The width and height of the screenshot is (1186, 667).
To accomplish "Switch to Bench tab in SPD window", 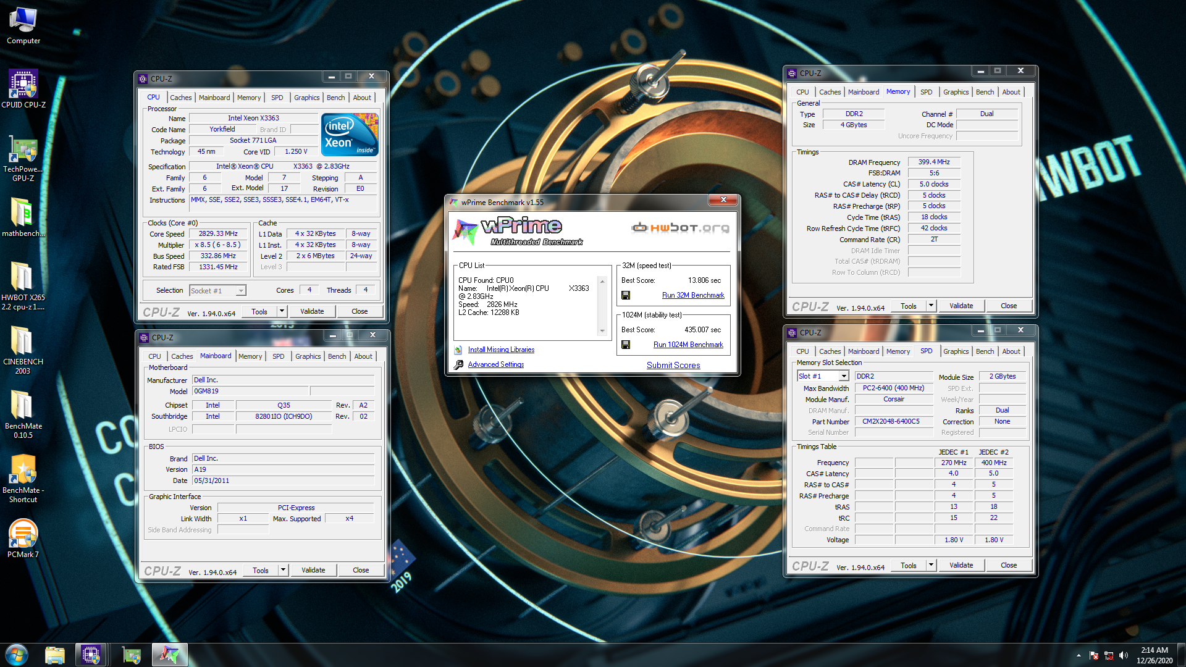I will pyautogui.click(x=985, y=351).
